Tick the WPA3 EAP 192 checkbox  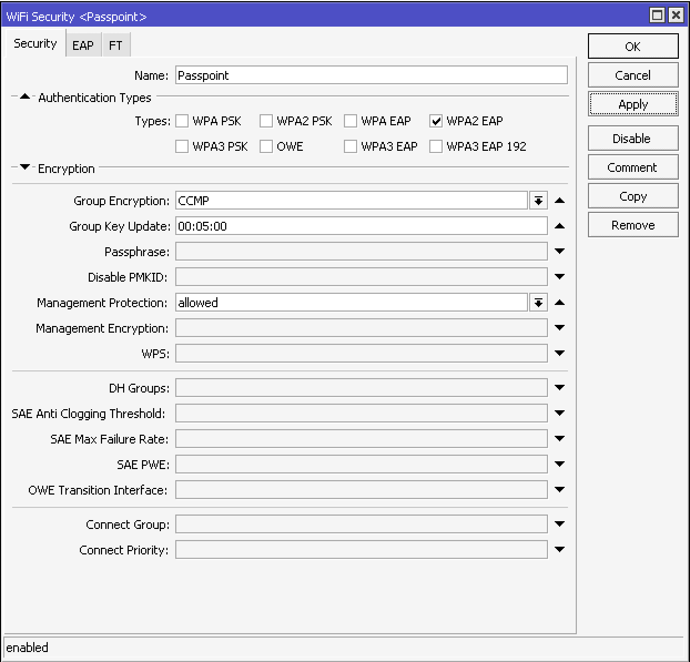[436, 146]
